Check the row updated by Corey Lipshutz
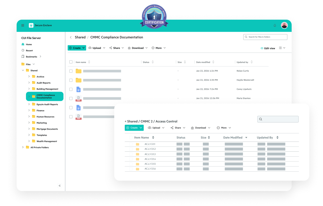The image size is (323, 206). [x=71, y=89]
